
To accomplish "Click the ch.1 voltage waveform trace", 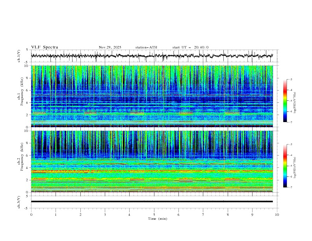I will [x=152, y=56].
